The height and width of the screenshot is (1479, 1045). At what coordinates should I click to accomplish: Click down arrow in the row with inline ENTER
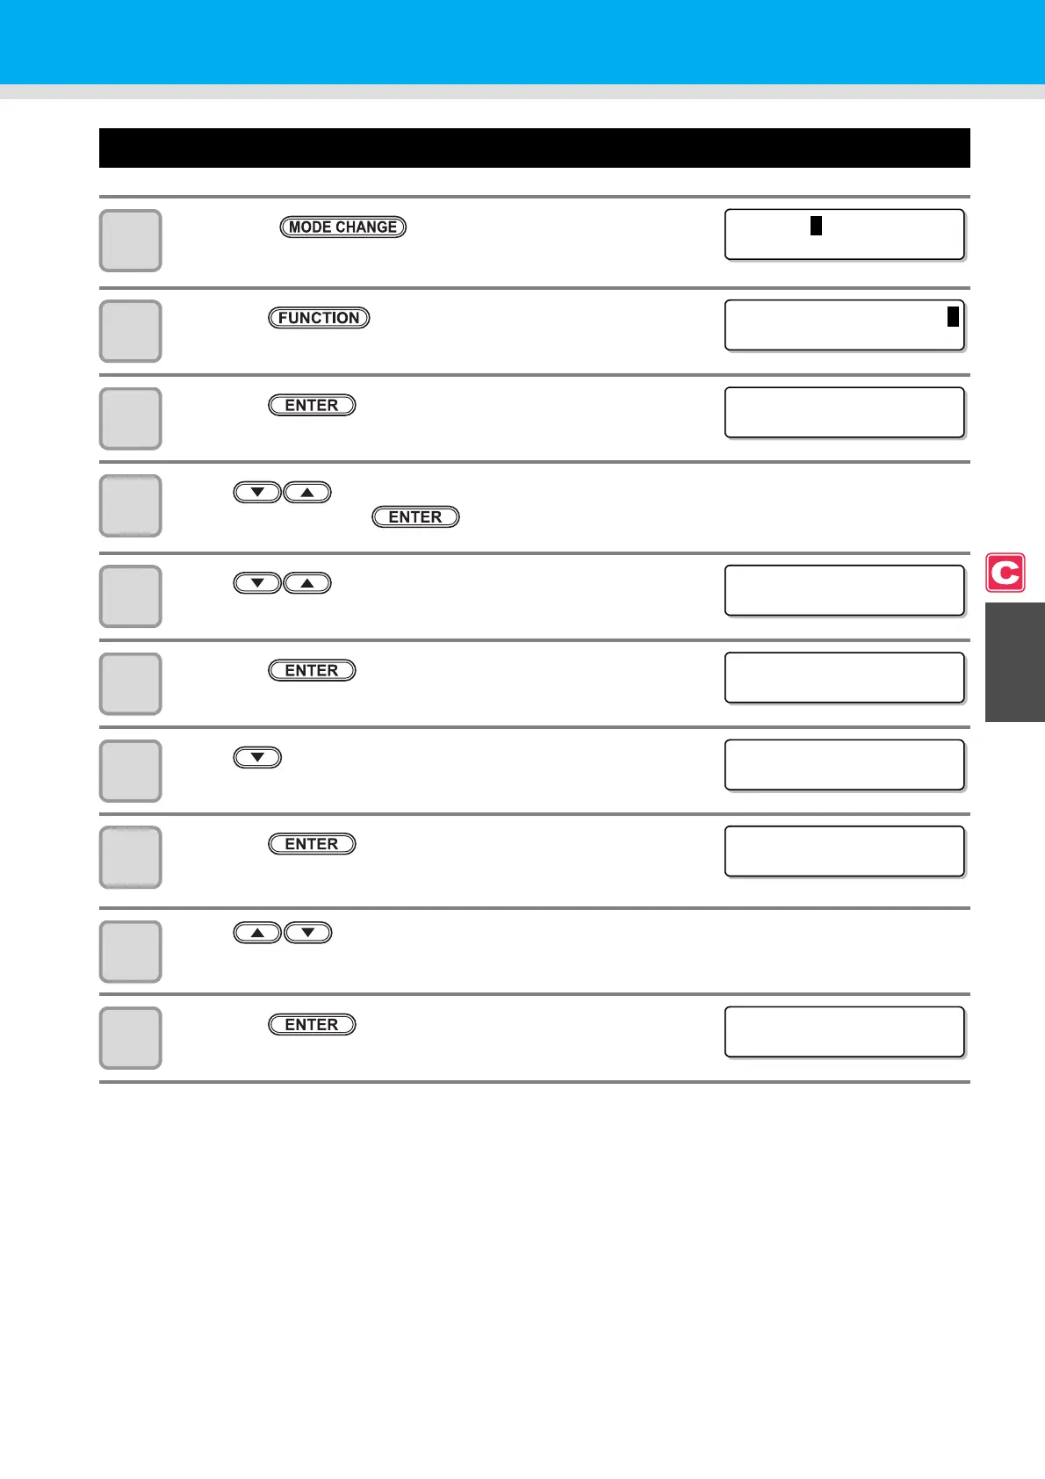click(x=257, y=492)
